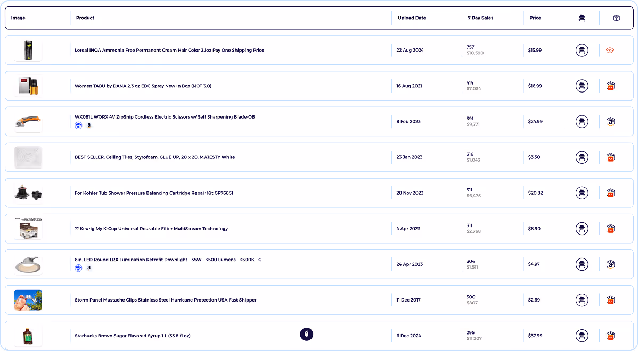Select the price $24.99
The height and width of the screenshot is (351, 638).
click(535, 121)
